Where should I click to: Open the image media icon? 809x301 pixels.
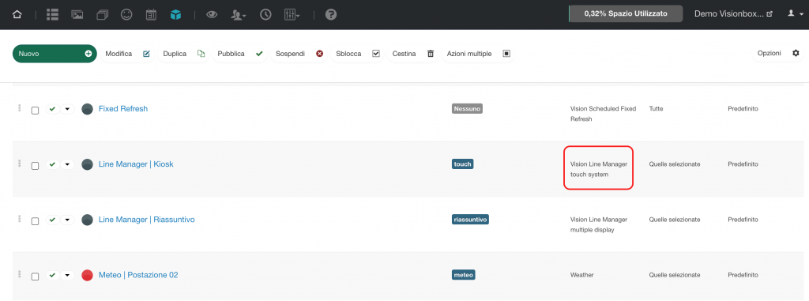[x=77, y=14]
